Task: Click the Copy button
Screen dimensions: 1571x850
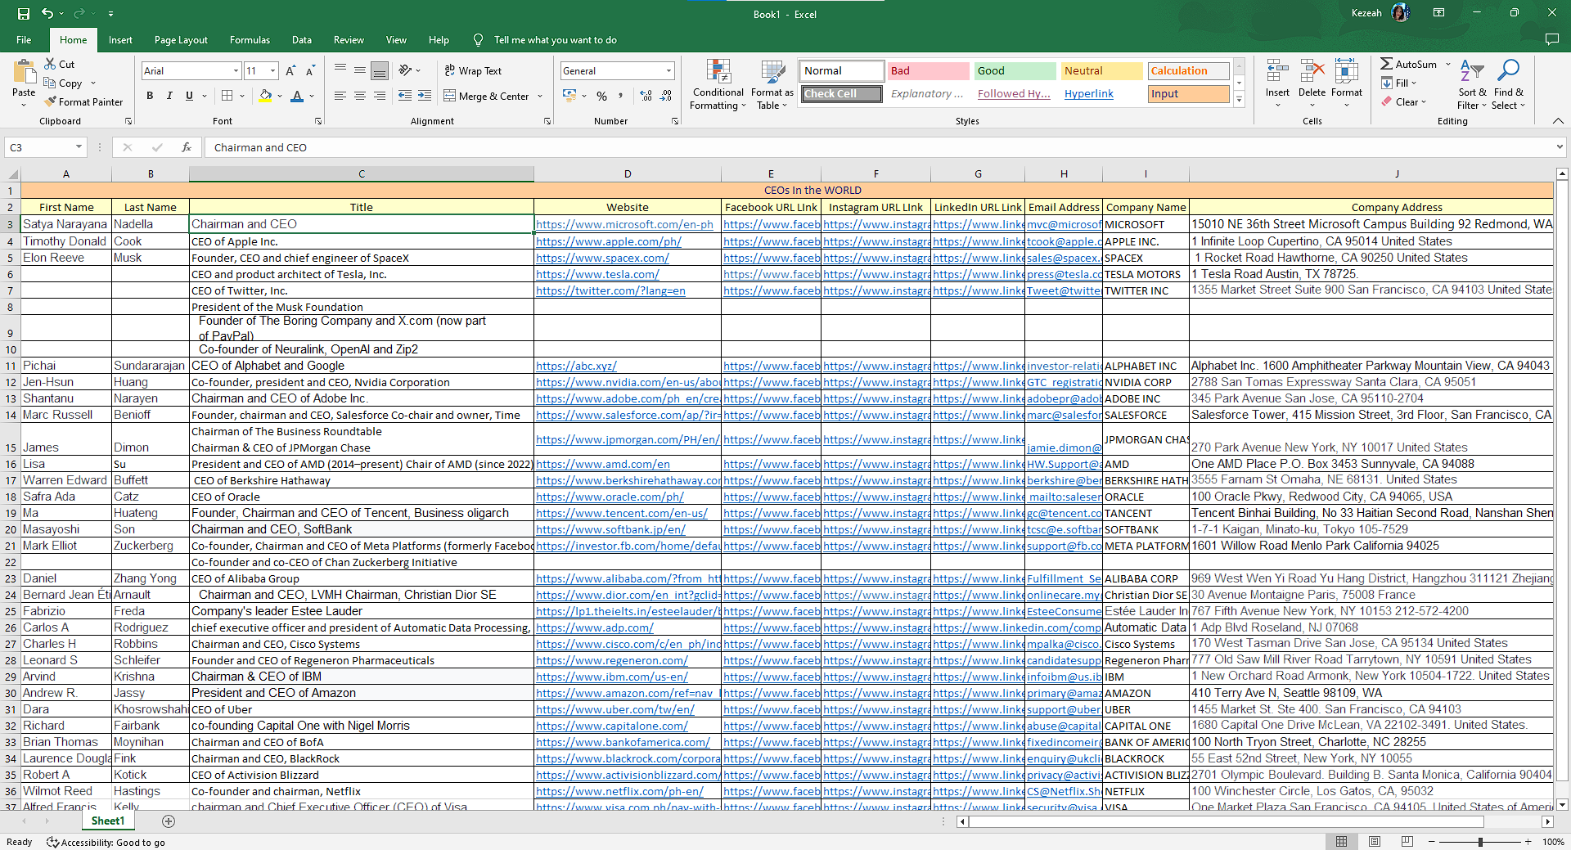Action: (64, 83)
